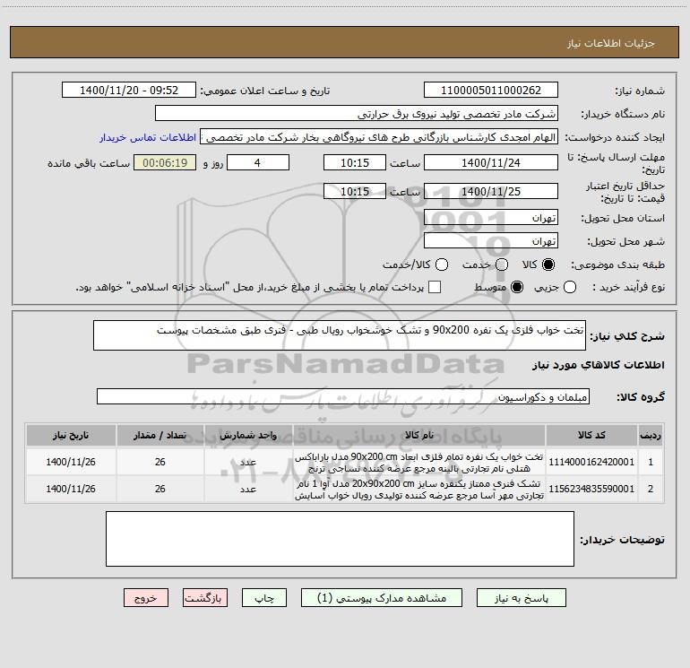This screenshot has height=668, width=690.
Task: Click پاسخ به نیاز button
Action: 521,598
